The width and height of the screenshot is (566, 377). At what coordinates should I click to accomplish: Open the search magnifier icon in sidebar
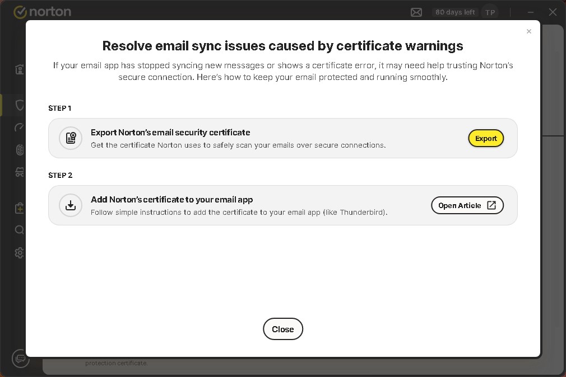click(20, 230)
